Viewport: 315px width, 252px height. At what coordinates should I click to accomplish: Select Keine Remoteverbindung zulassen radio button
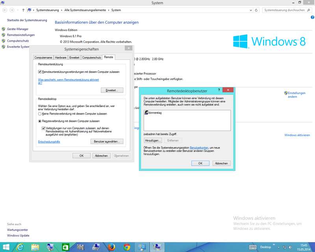[40, 113]
